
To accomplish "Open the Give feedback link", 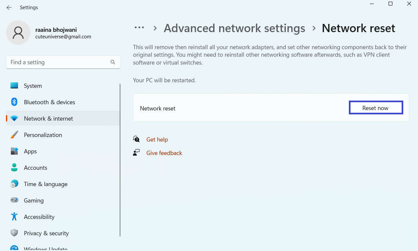I will point(164,153).
